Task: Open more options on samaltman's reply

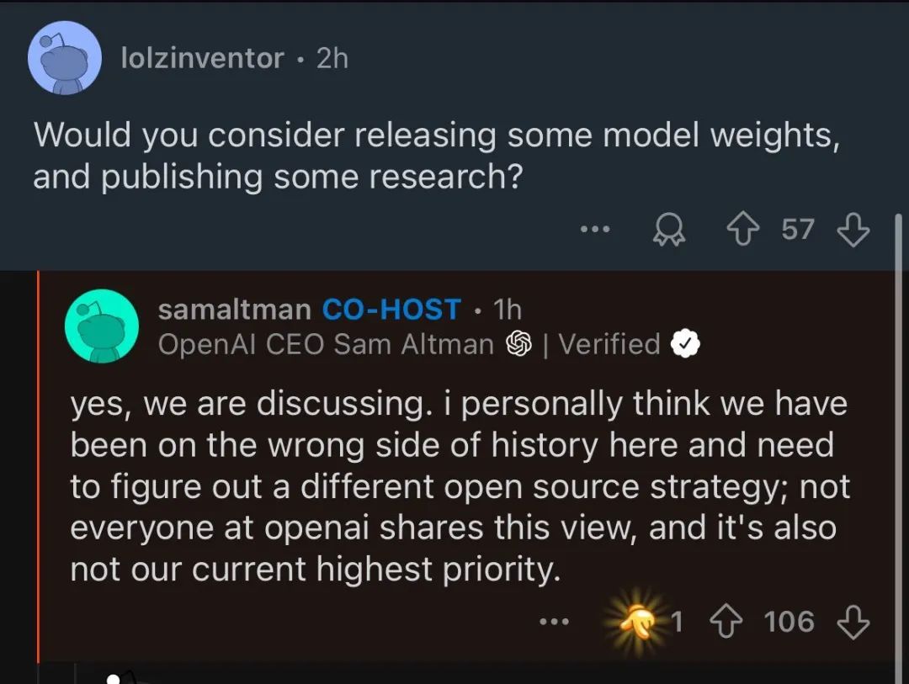Action: pos(554,623)
